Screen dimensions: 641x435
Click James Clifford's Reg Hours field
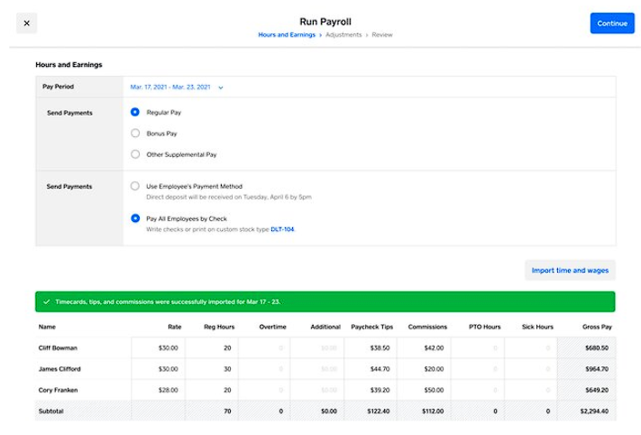[x=213, y=368]
